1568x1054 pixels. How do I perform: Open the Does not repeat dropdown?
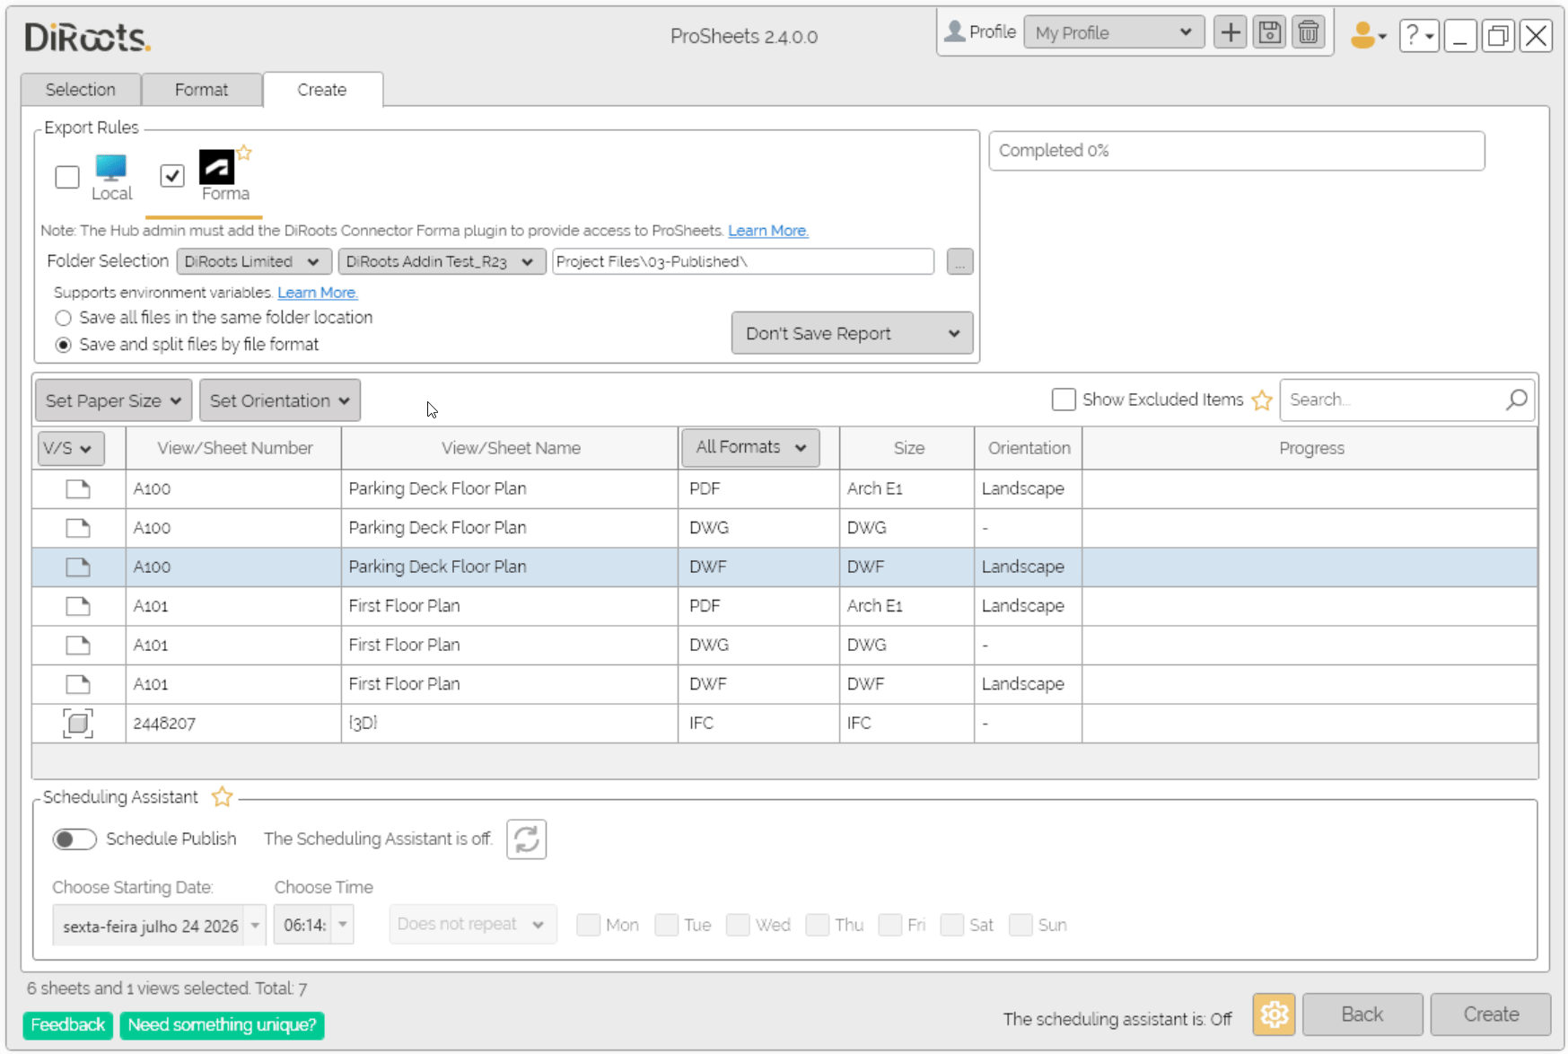point(473,924)
